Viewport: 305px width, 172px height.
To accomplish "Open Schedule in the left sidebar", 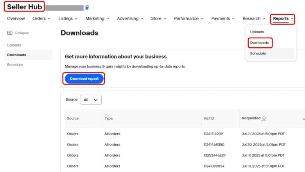I will pyautogui.click(x=15, y=64).
